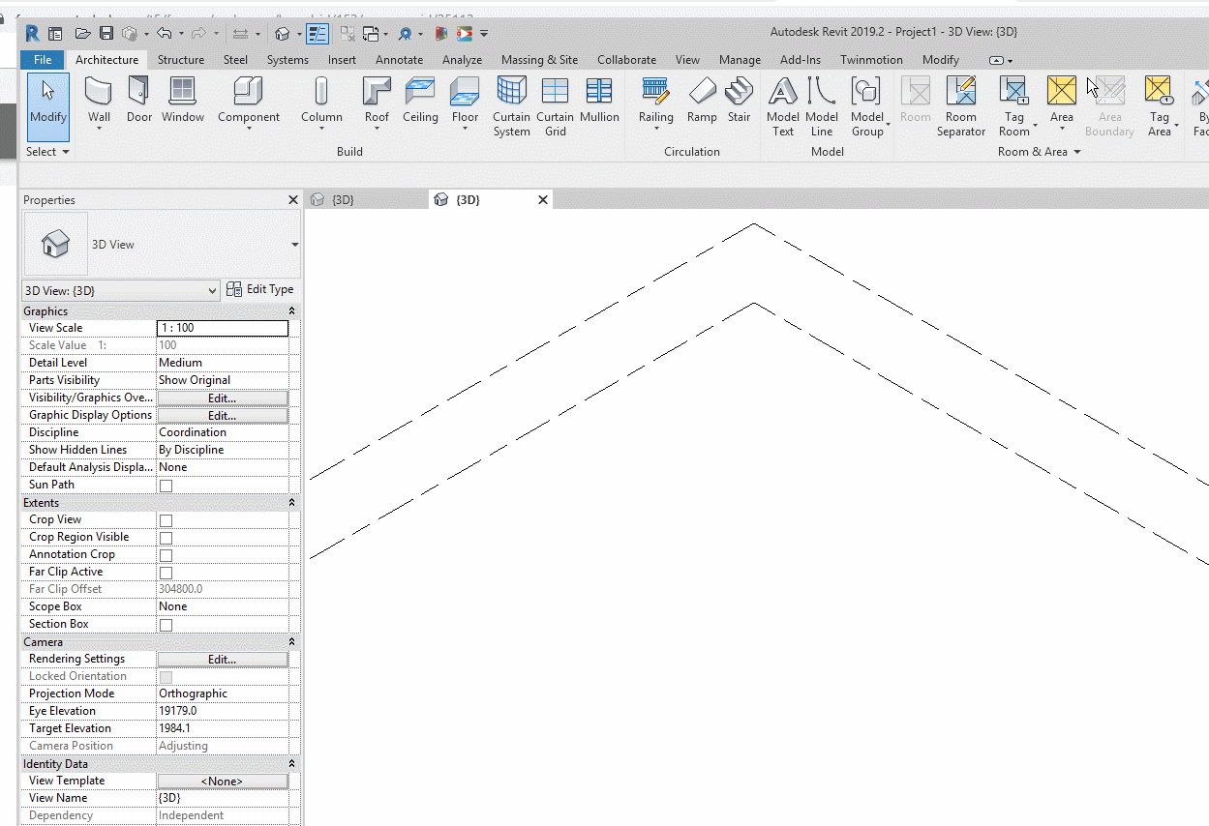The height and width of the screenshot is (826, 1209).
Task: Select the Door tool
Action: (138, 106)
